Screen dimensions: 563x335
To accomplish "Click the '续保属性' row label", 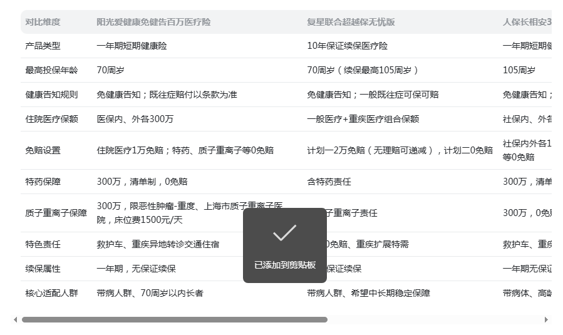I will tap(43, 269).
